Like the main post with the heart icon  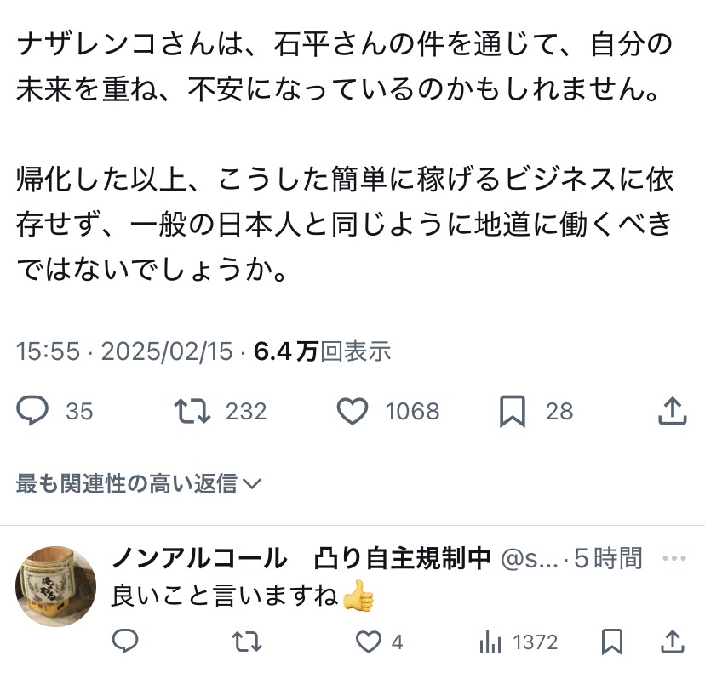352,412
